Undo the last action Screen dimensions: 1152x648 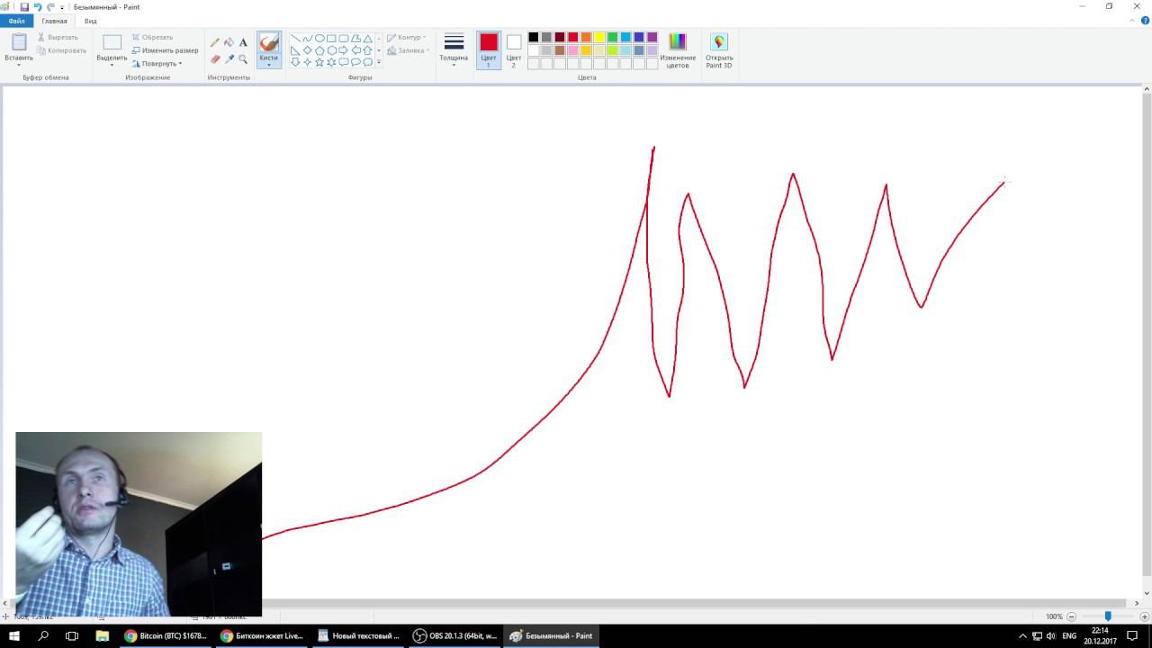coord(38,6)
